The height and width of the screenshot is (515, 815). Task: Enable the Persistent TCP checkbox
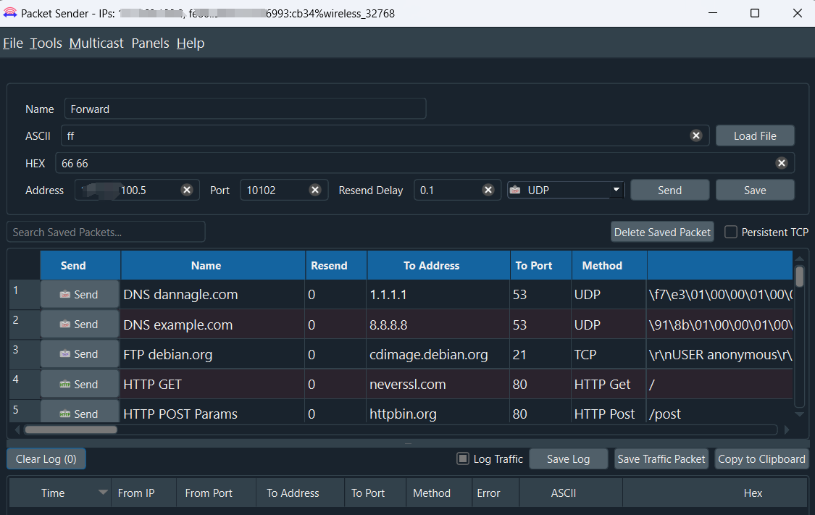[x=731, y=232]
